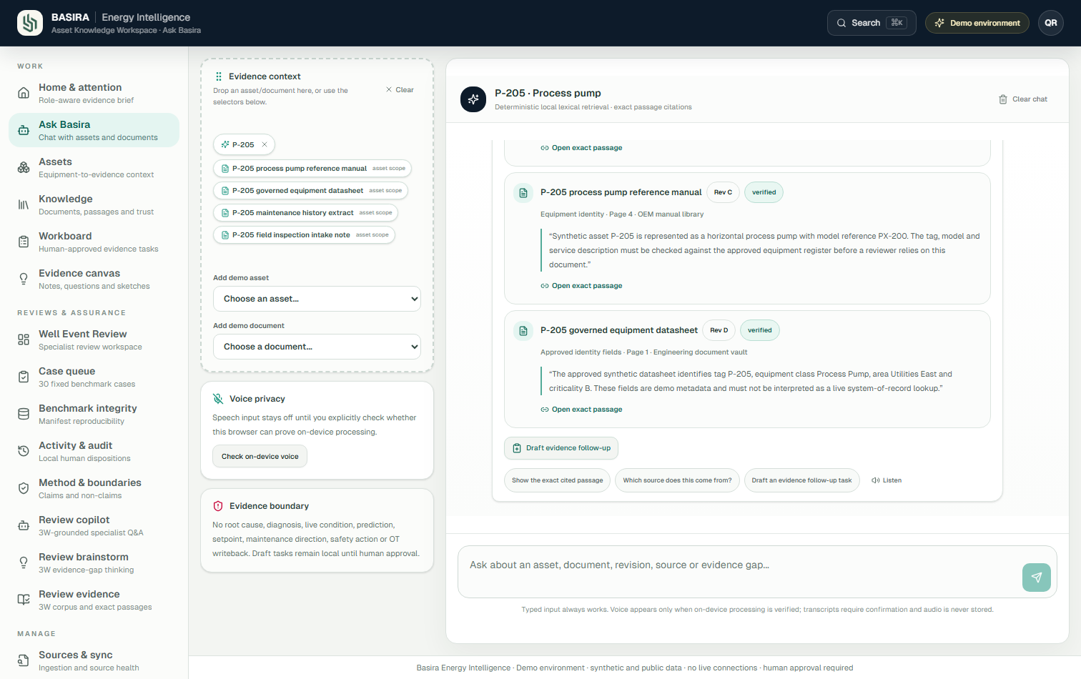Click verified badge on reference manual card

[764, 192]
